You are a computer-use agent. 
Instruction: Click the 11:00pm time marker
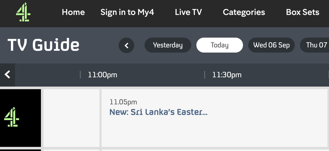tap(102, 75)
